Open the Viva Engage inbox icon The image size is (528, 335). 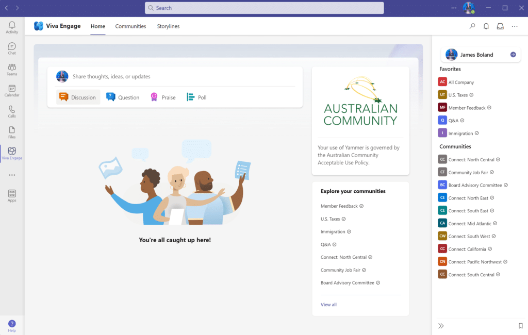tap(500, 26)
